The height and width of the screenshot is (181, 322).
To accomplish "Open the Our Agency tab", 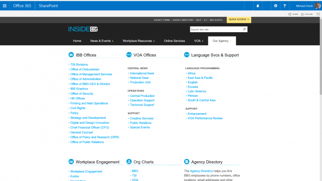I will pyautogui.click(x=222, y=41).
